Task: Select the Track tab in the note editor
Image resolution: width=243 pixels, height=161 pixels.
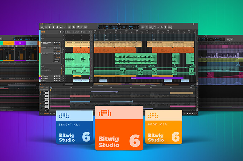Action: [46, 87]
